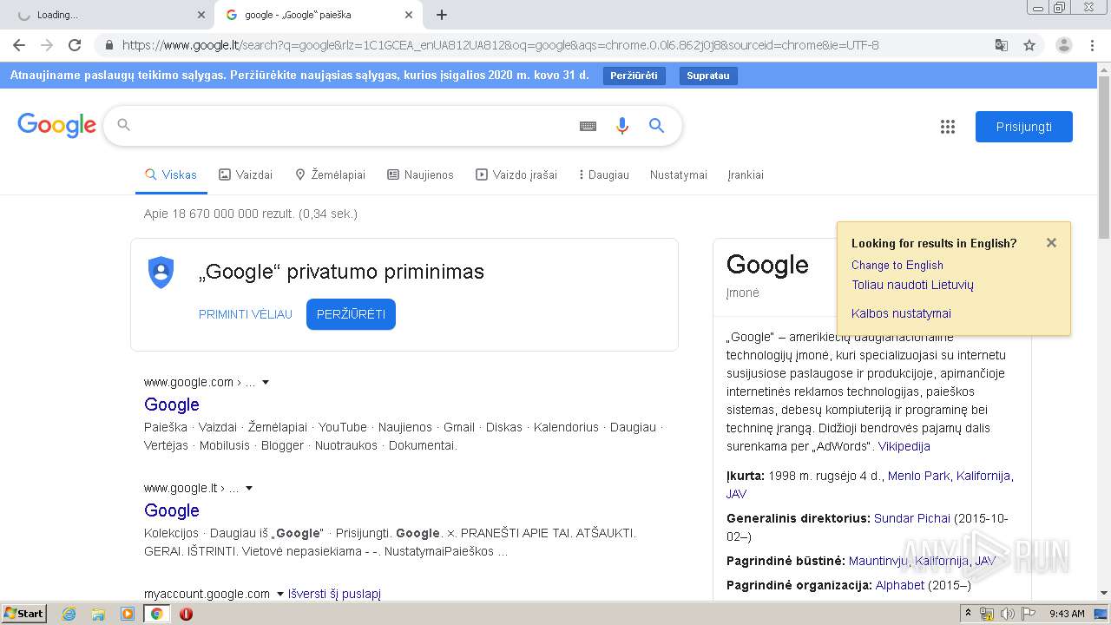Viewport: 1111px width, 625px height.
Task: Click the taskbar clock 9:43 AM
Action: coord(1067,614)
